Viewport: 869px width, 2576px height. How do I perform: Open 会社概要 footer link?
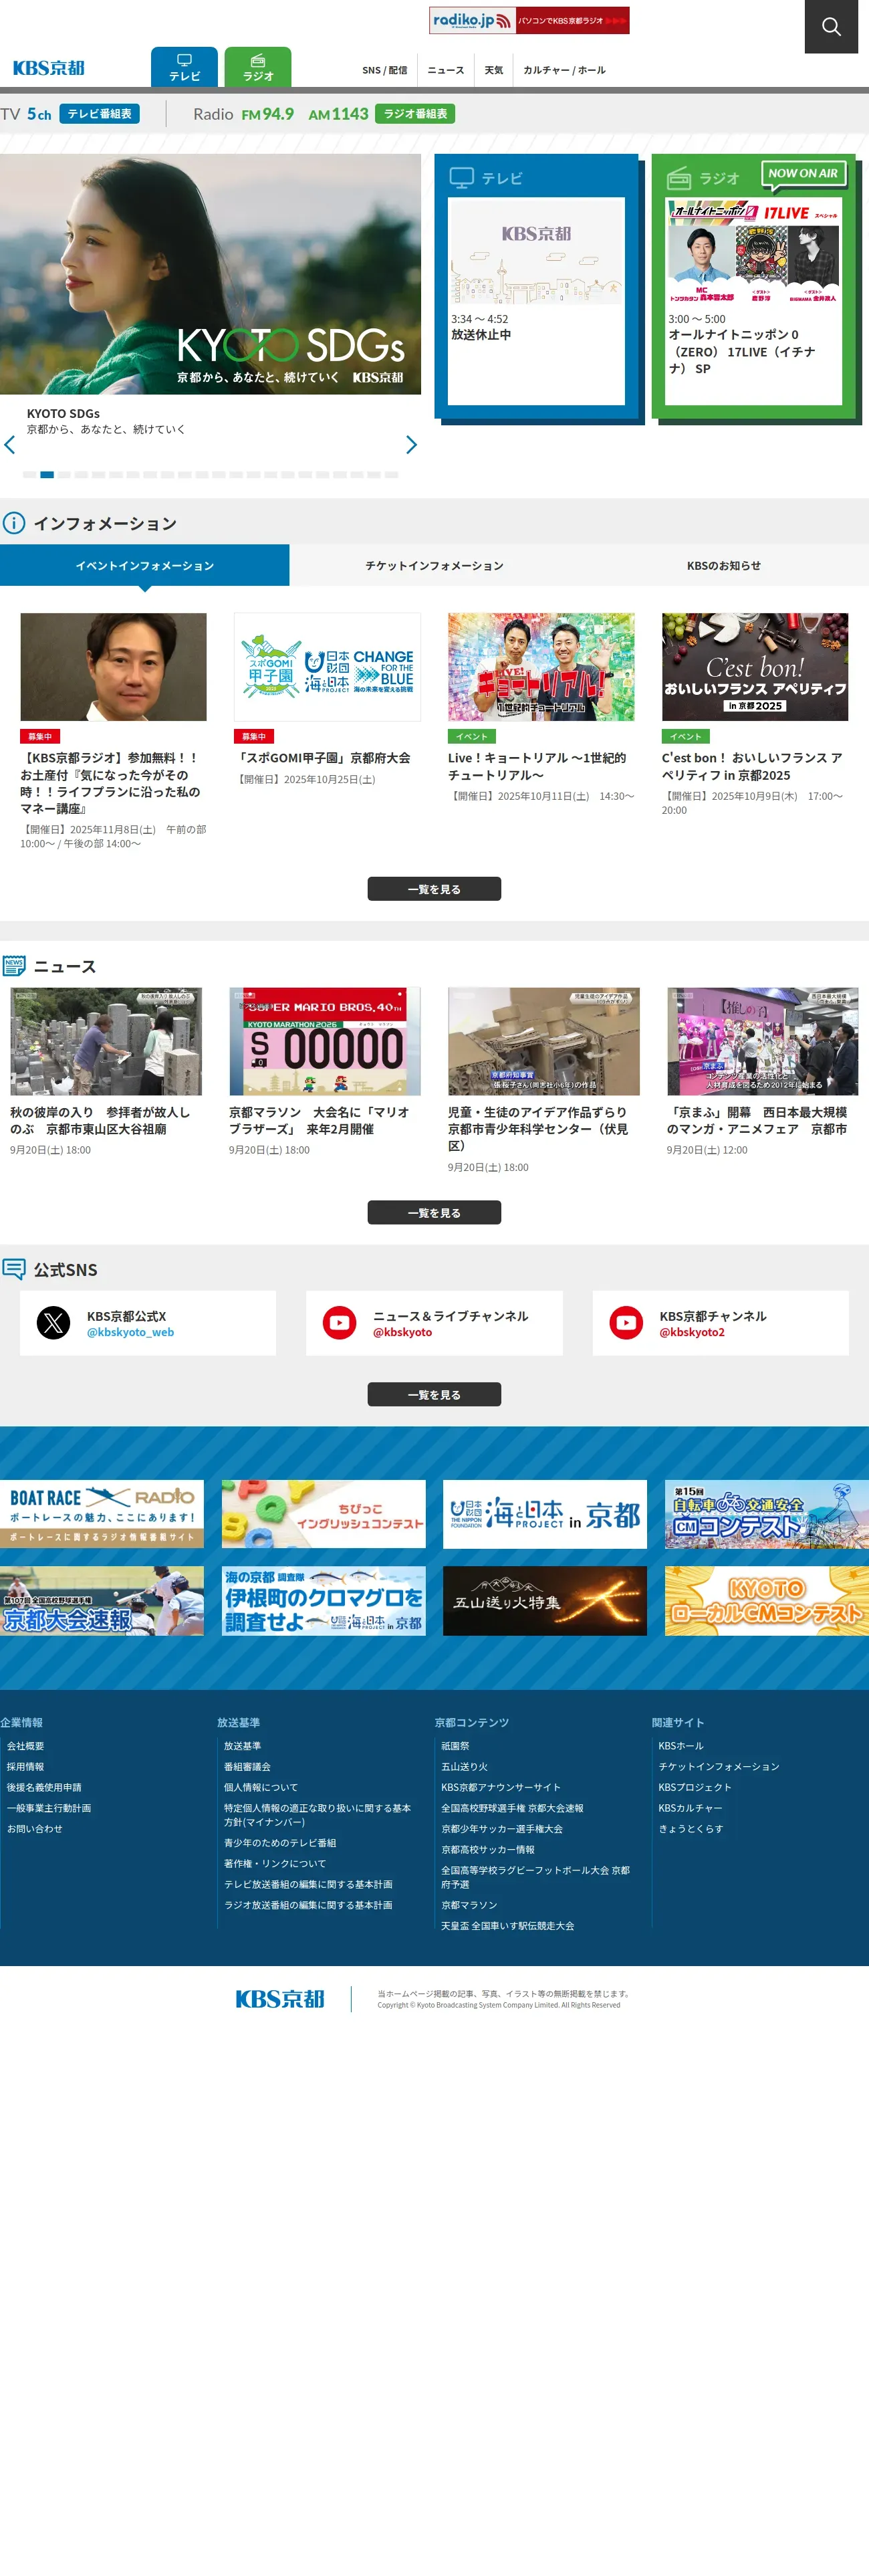click(x=26, y=1746)
